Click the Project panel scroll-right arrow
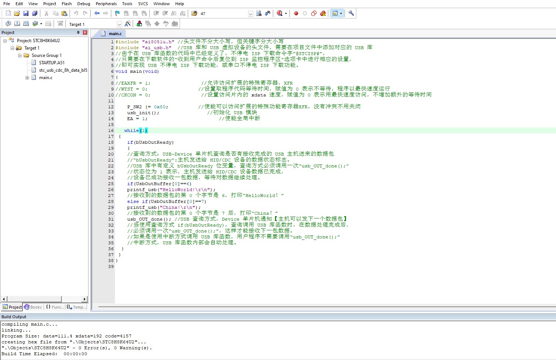The height and width of the screenshot is (360, 556). tap(85, 299)
